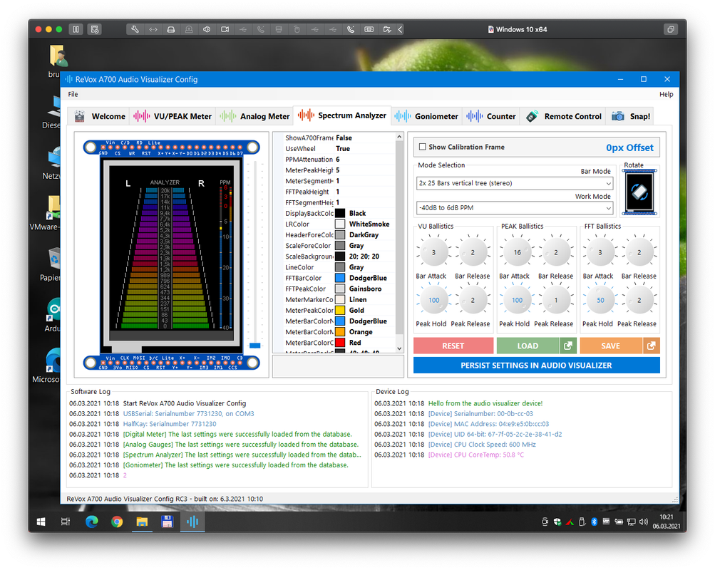Enable Show Calibration Frame checkbox
715x570 pixels.
(422, 147)
